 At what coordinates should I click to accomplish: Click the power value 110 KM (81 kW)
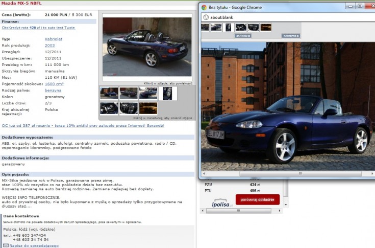coord(61,78)
